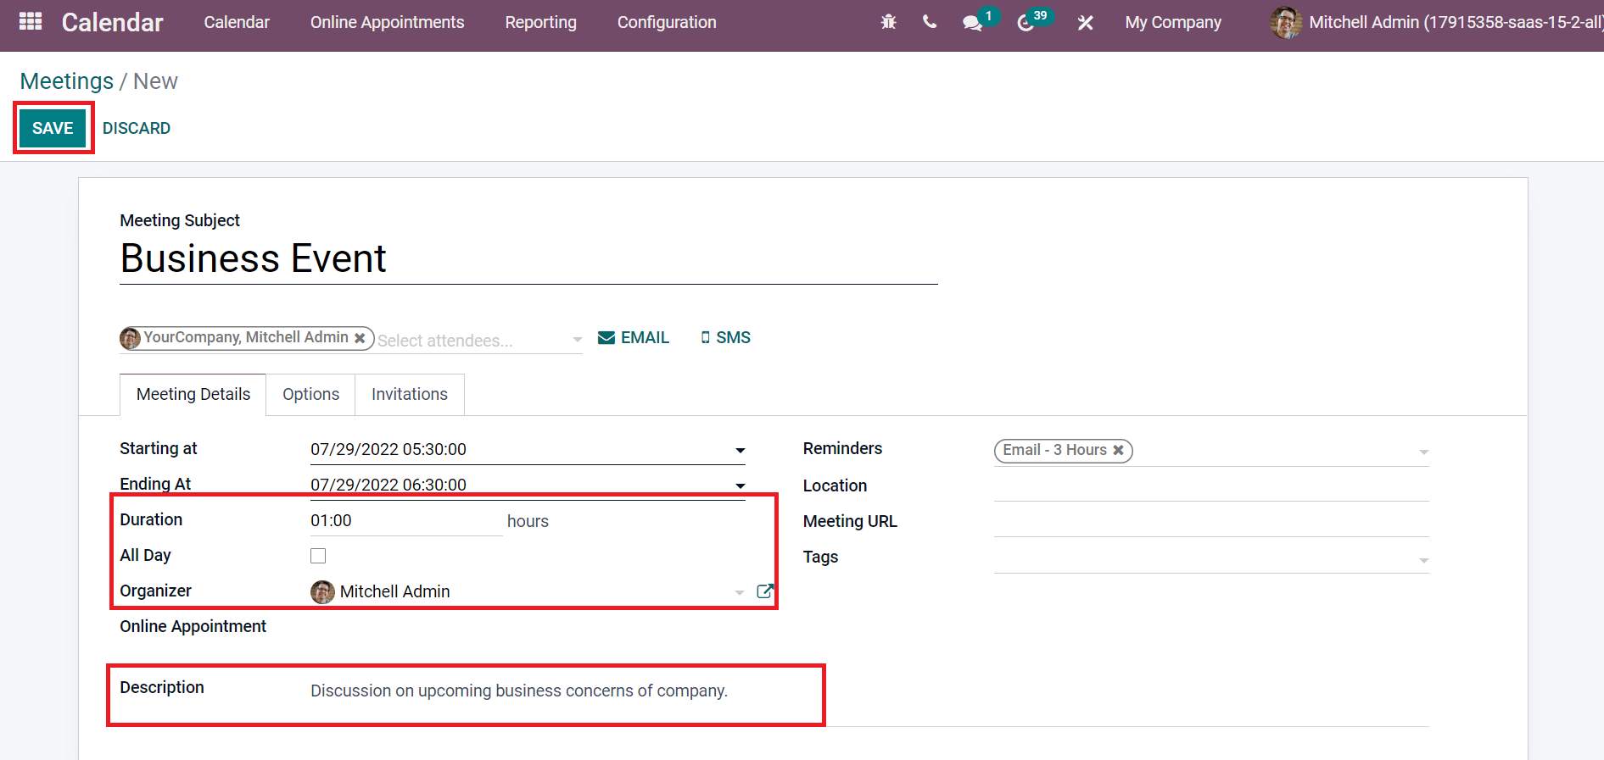Remove the Email - 3 Hours reminder
This screenshot has height=760, width=1604.
tap(1118, 450)
